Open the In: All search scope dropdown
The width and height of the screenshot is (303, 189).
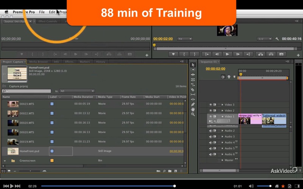pos(77,91)
